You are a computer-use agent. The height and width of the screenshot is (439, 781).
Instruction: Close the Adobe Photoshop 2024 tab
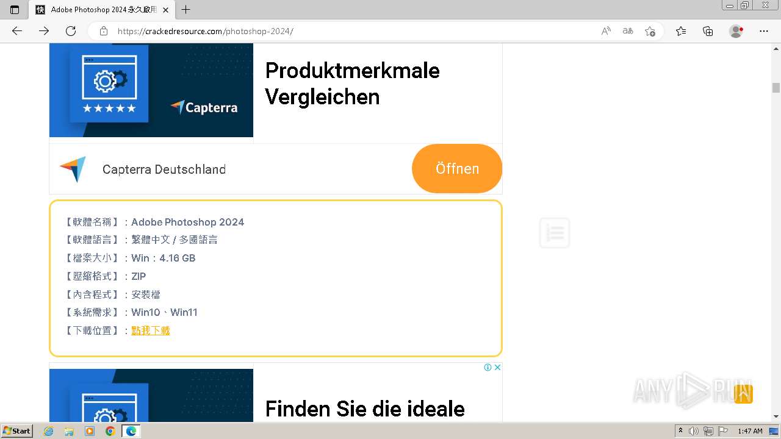[x=165, y=10]
